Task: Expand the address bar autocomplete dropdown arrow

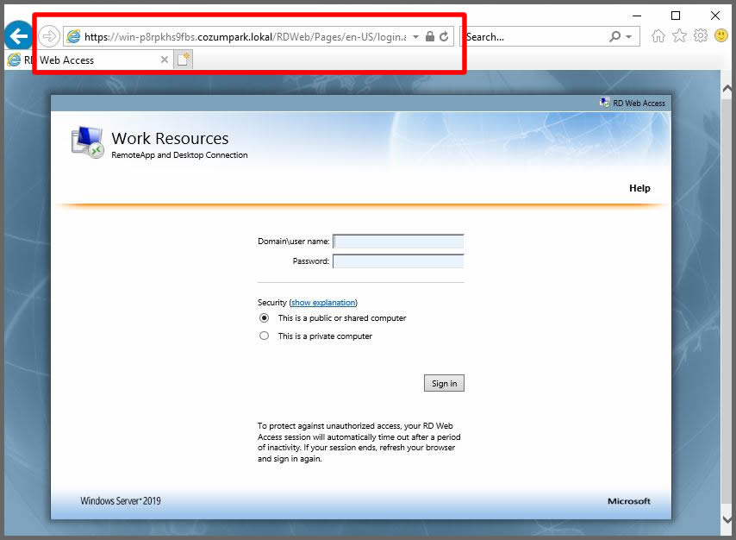Action: click(x=415, y=36)
